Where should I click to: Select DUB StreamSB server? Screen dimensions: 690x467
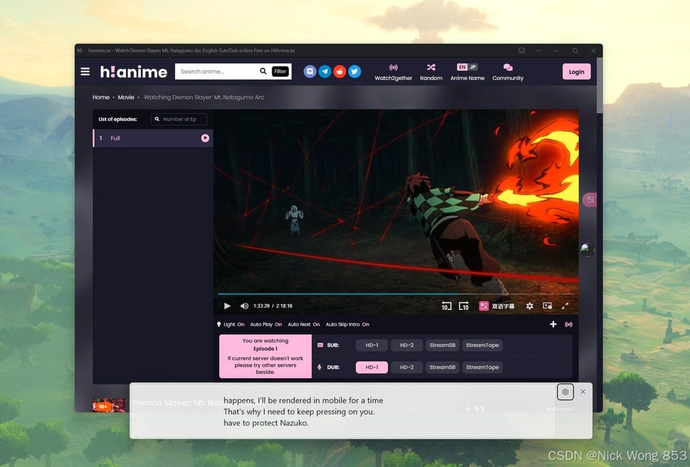[442, 367]
